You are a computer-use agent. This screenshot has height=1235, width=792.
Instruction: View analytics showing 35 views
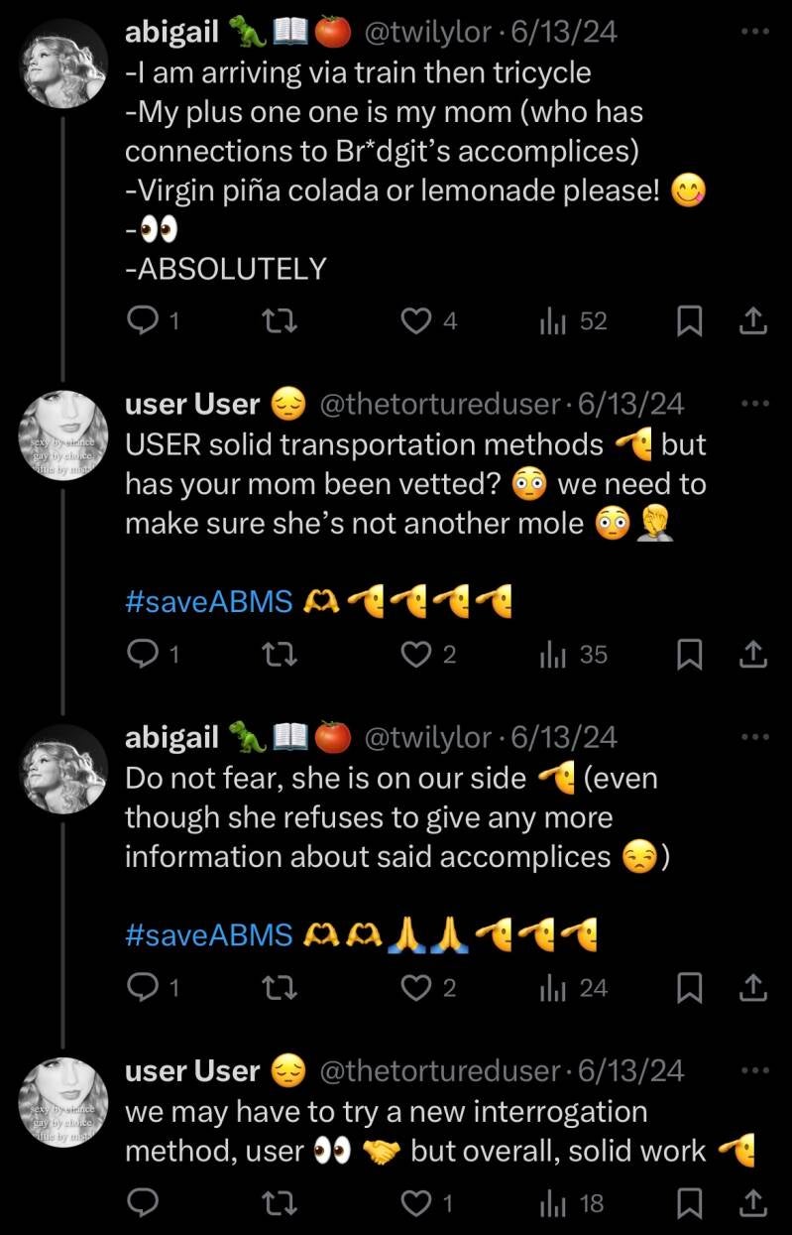pos(573,654)
